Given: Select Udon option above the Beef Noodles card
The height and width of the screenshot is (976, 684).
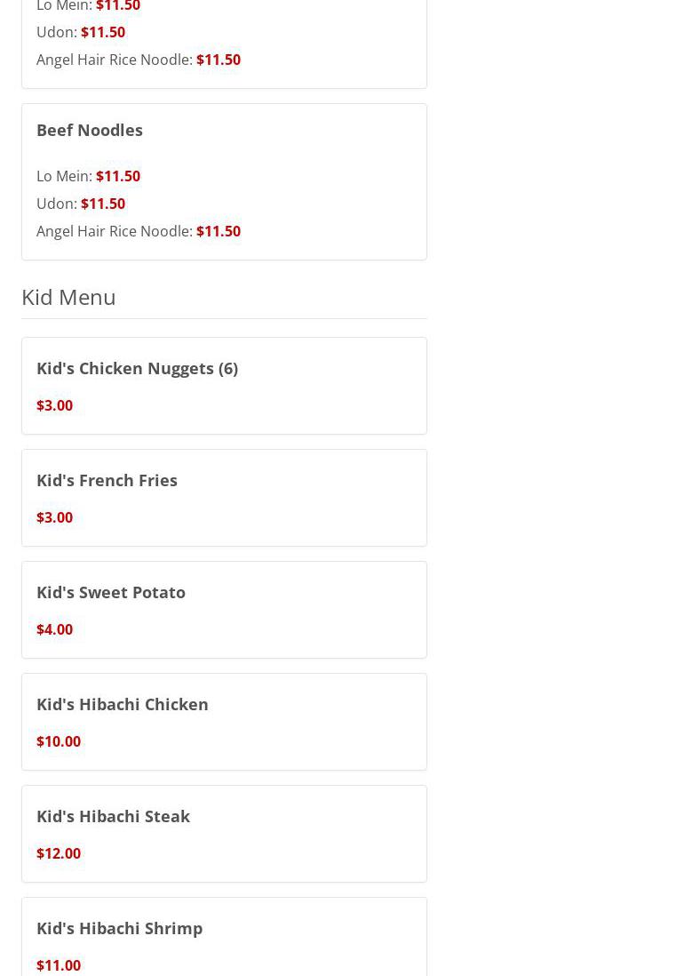Looking at the screenshot, I should pyautogui.click(x=81, y=32).
